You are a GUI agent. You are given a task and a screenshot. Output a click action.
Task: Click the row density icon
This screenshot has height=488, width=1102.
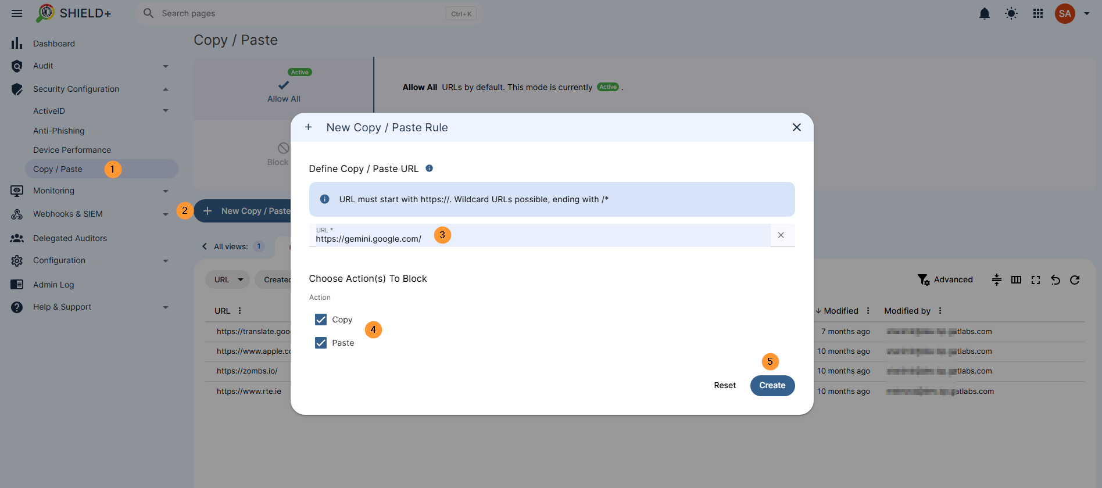[x=997, y=280]
